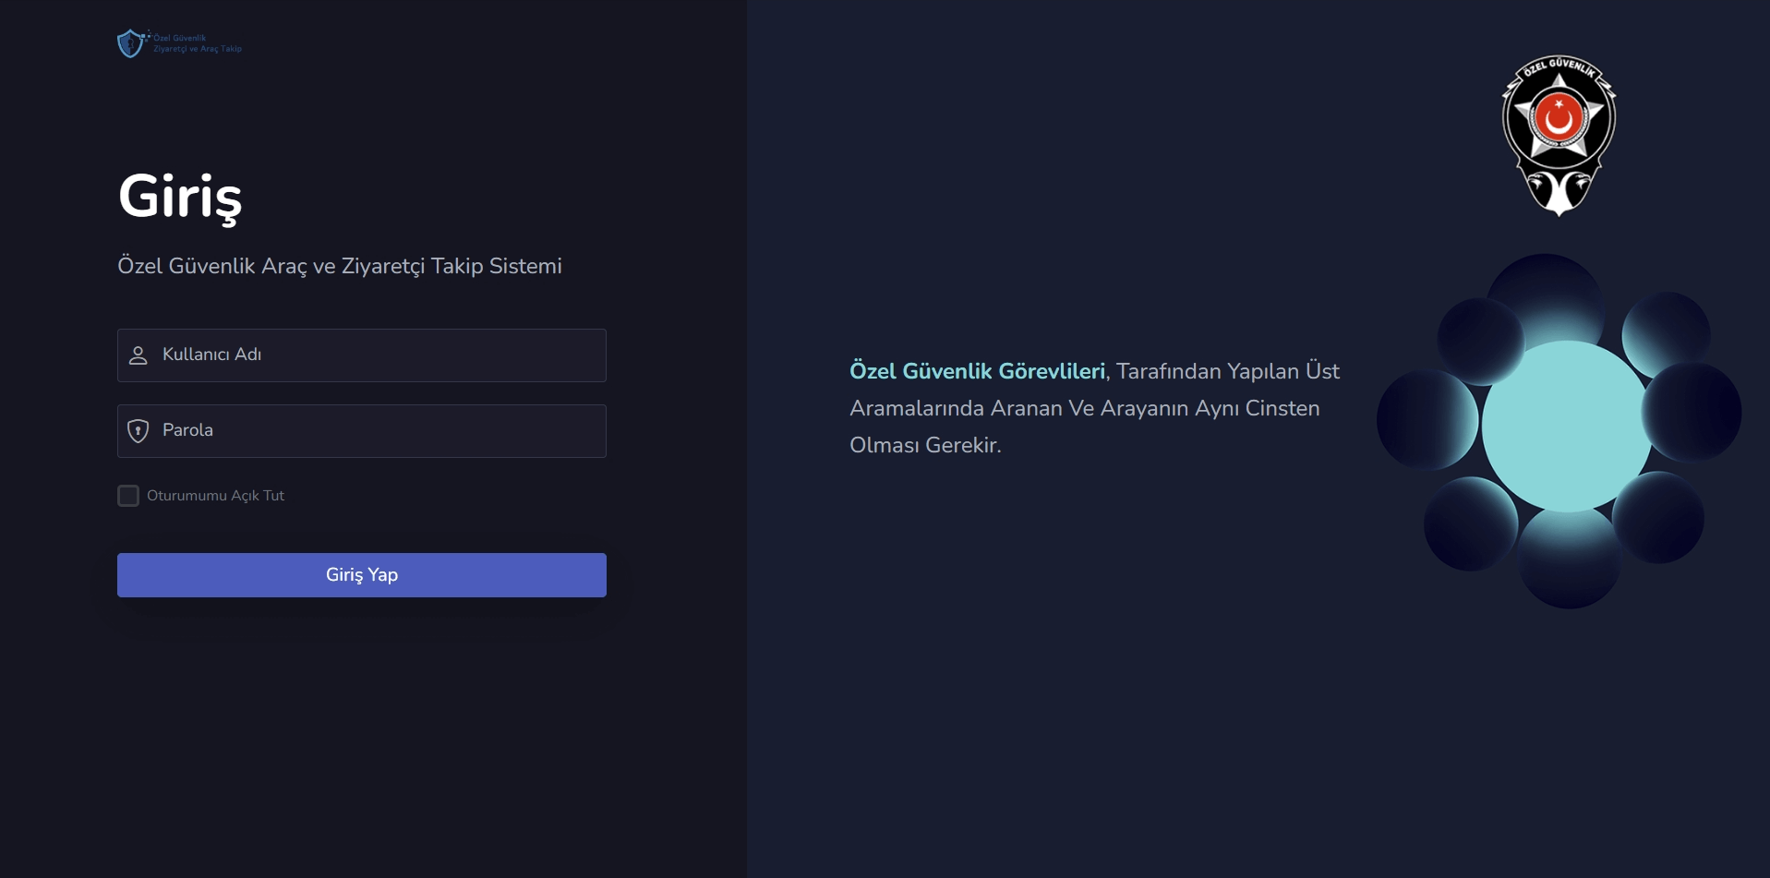This screenshot has width=1770, height=878.
Task: Click the leftmost dark sphere graphic
Action: coord(1426,419)
